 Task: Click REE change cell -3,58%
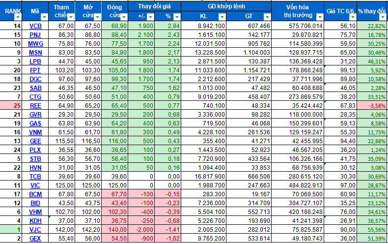(x=371, y=106)
